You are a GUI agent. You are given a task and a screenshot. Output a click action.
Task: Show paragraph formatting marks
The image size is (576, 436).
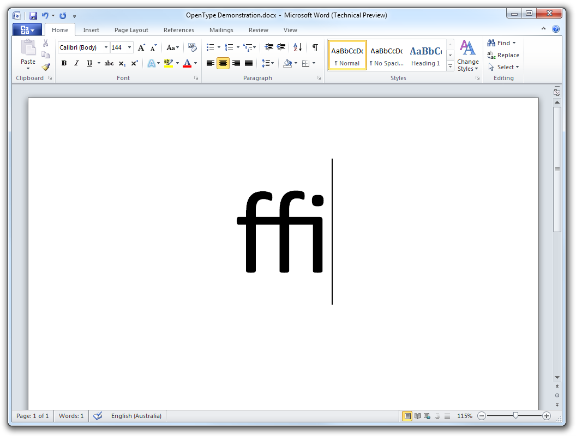click(315, 47)
